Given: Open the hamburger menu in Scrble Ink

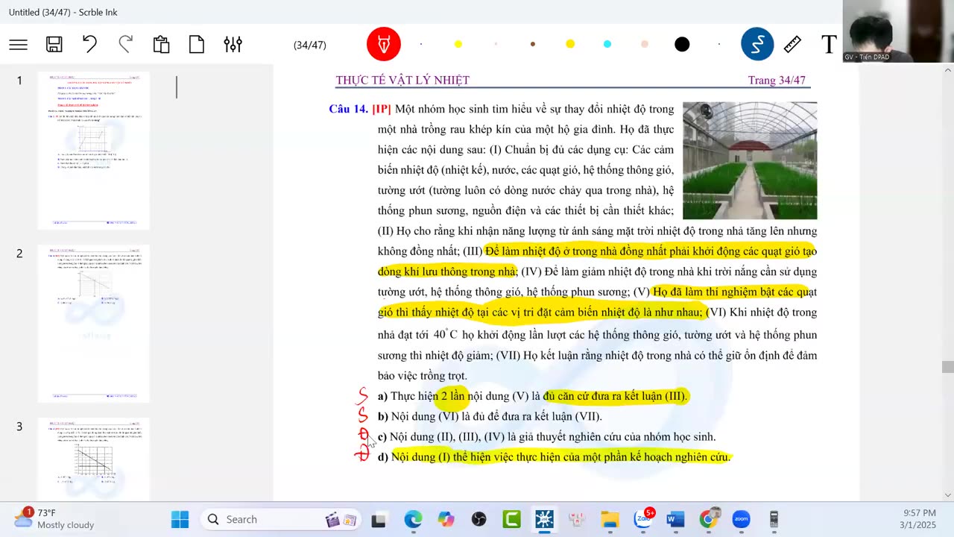Looking at the screenshot, I should click(x=19, y=45).
